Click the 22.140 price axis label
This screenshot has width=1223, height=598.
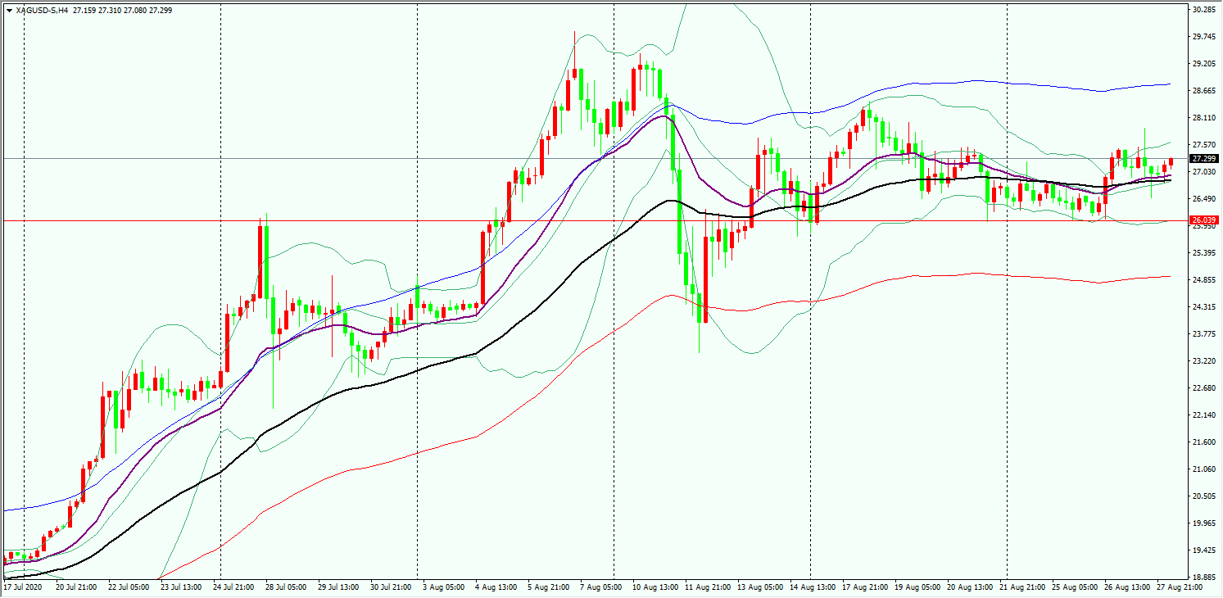point(1203,415)
